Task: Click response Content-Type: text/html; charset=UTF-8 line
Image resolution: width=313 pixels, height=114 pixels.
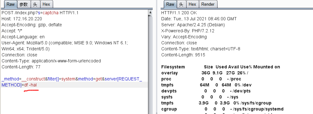Action: pos(201,49)
